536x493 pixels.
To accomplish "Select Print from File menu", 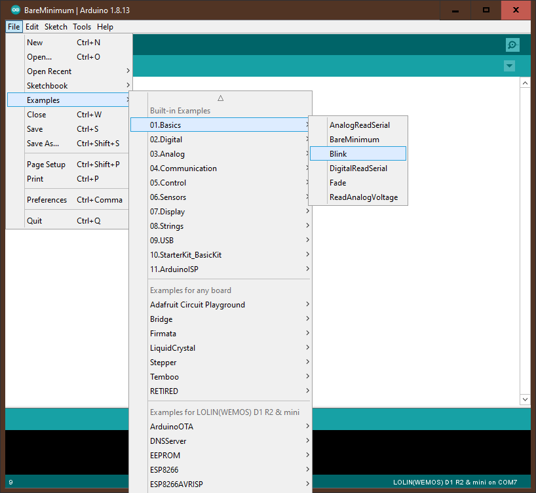I will [67, 179].
